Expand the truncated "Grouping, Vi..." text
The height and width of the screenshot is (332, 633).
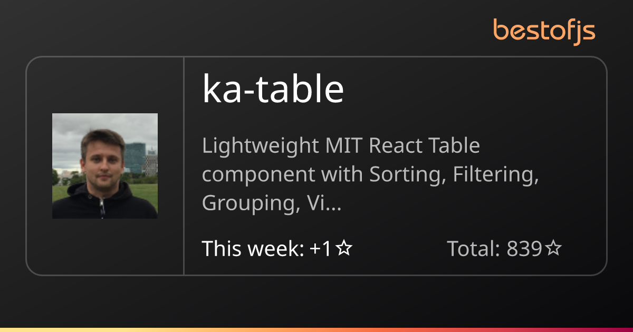272,203
